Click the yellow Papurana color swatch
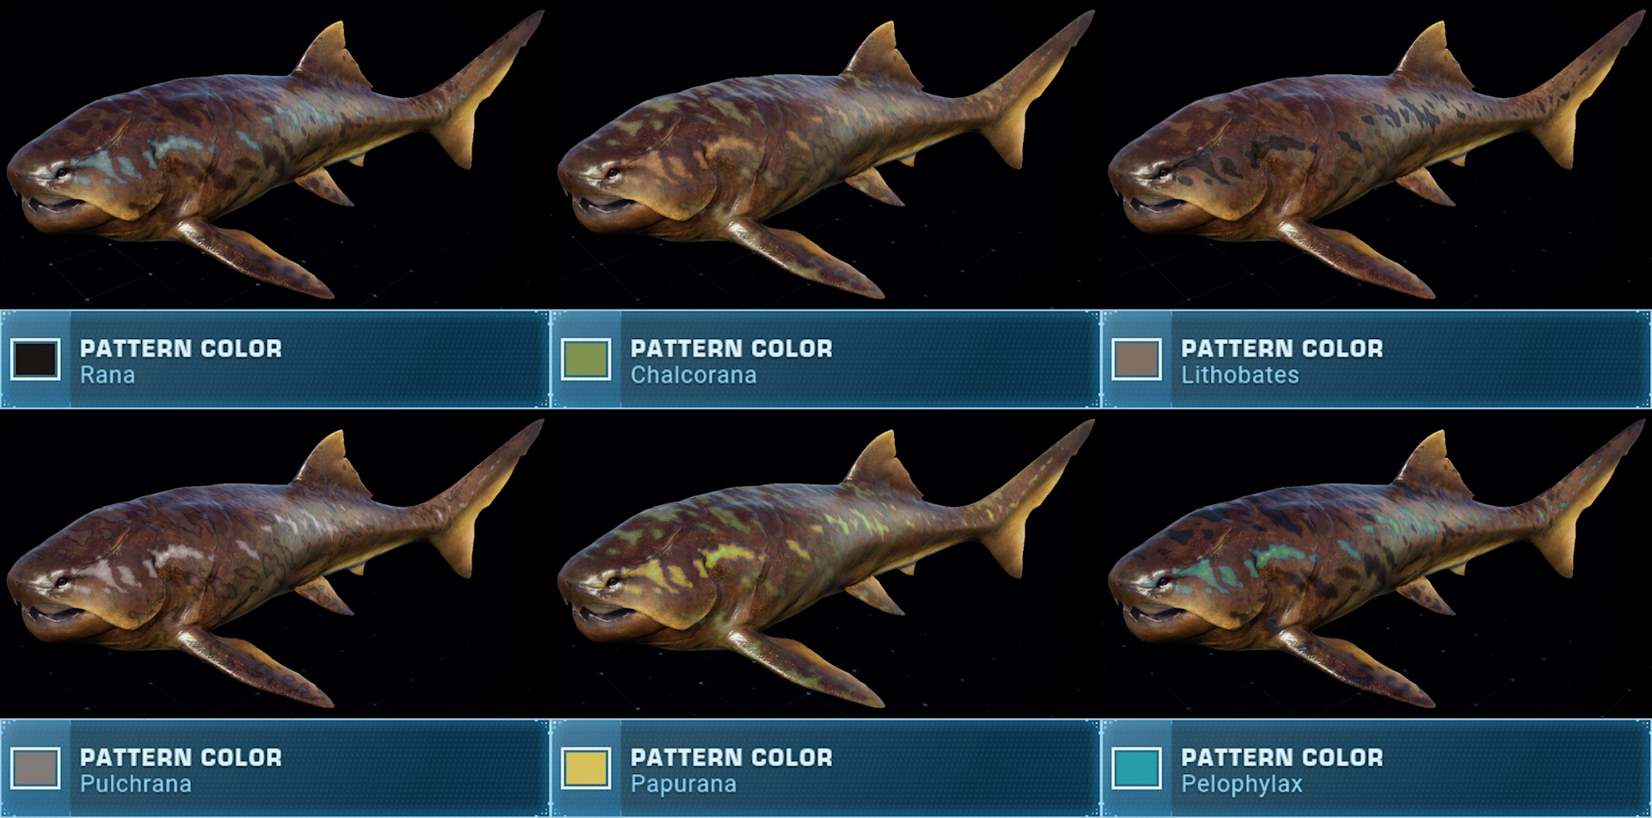Viewport: 1652px width, 818px height. (586, 767)
